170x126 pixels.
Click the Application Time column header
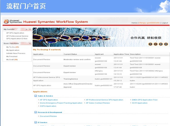tap(121, 54)
